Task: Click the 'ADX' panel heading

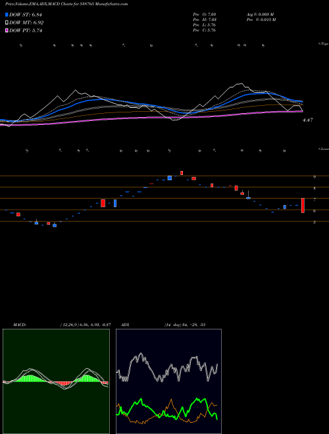Action: pyautogui.click(x=125, y=325)
